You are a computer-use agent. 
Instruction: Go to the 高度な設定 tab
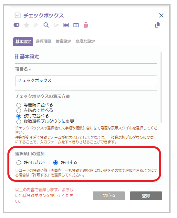pyautogui.click(x=85, y=41)
